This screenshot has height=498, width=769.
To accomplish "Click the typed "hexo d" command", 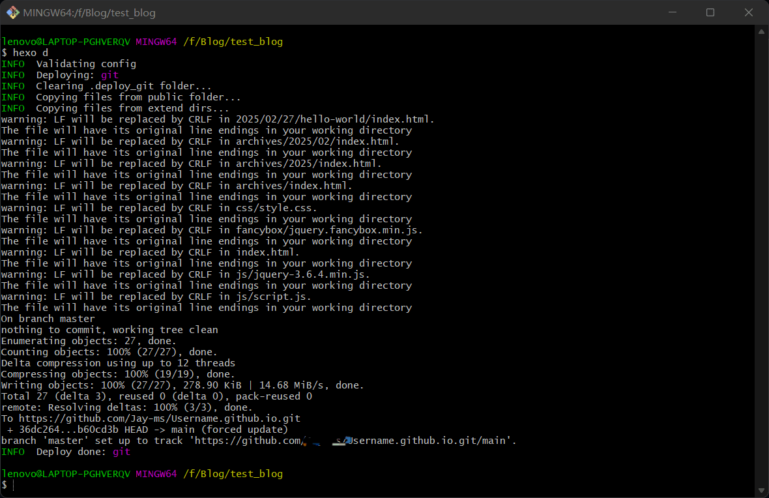I will pyautogui.click(x=31, y=53).
